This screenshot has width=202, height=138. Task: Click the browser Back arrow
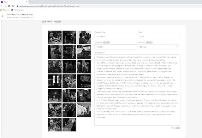(x=1, y=6)
